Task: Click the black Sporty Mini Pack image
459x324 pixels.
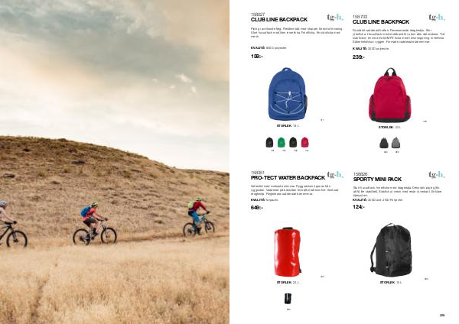Action: pyautogui.click(x=391, y=251)
